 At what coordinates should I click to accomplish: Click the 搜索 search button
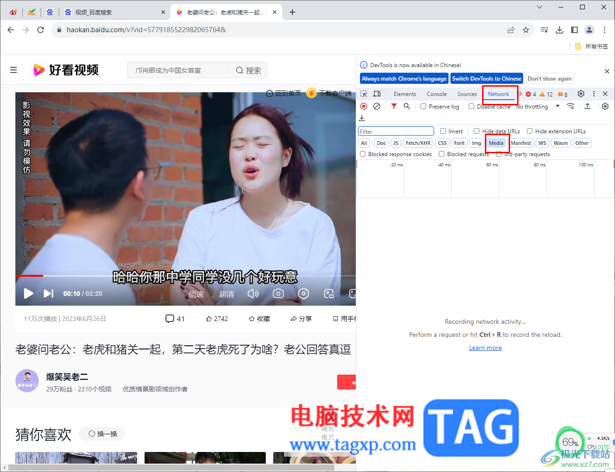coord(248,70)
